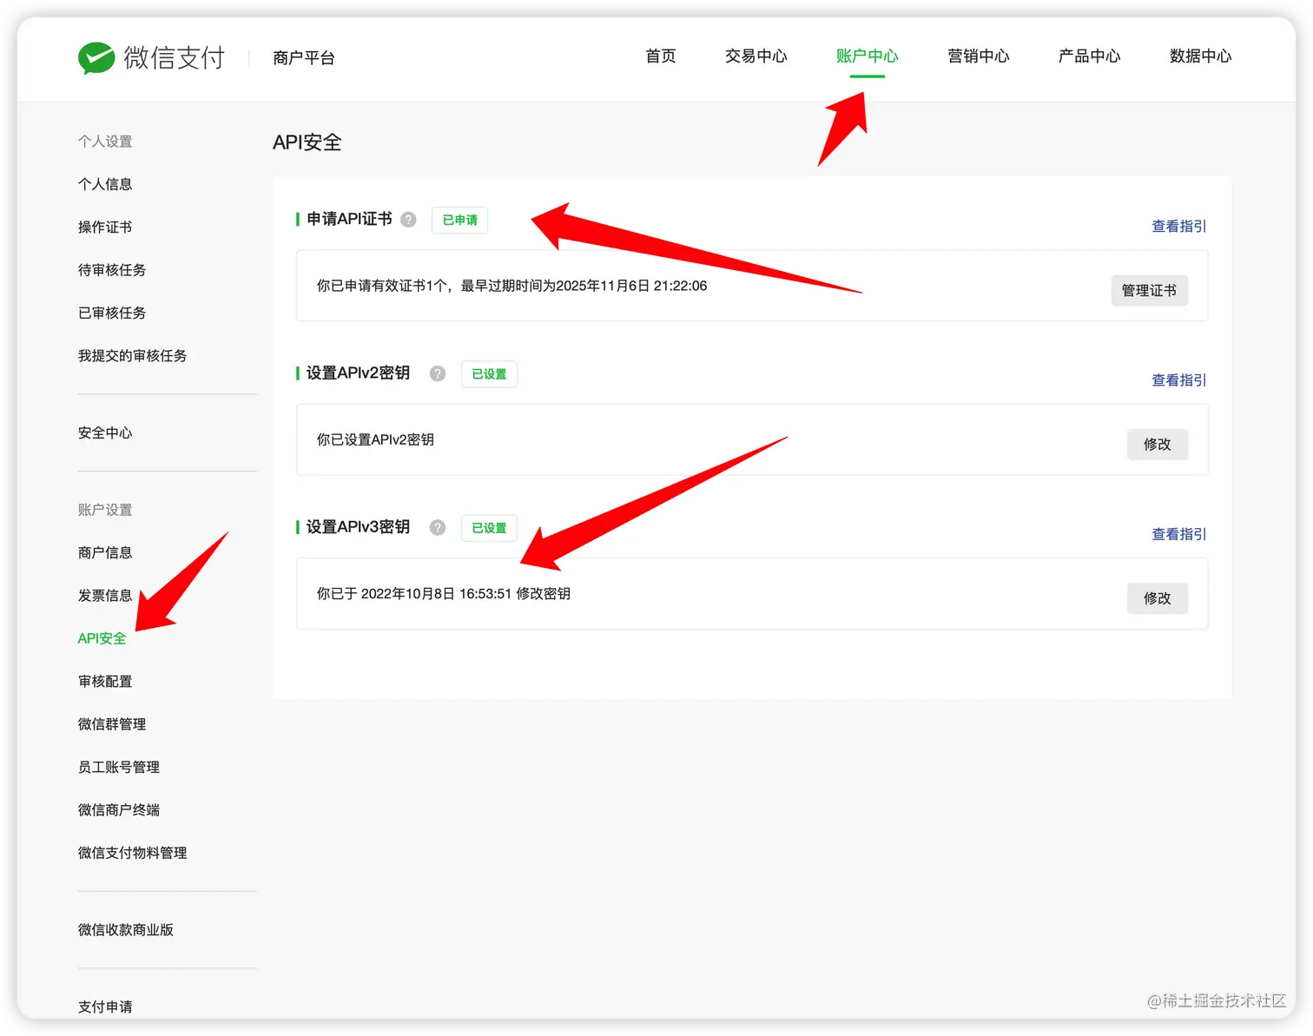
Task: Open 我提交的审核任务 in sidebar
Action: click(132, 356)
